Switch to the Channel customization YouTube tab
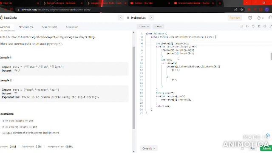This screenshot has height=153, width=272. click(x=194, y=3)
